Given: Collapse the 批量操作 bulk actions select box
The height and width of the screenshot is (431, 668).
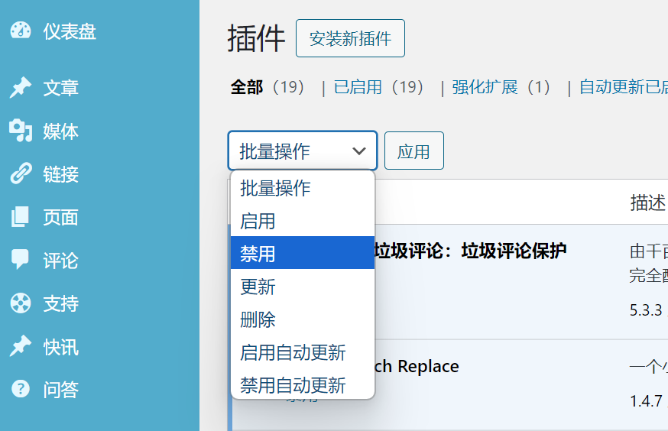Looking at the screenshot, I should coord(302,151).
